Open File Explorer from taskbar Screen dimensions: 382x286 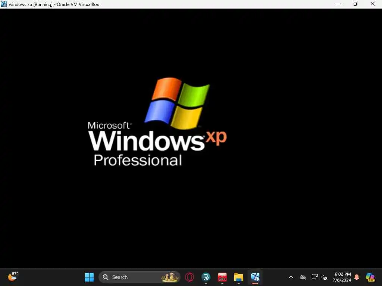pos(239,277)
